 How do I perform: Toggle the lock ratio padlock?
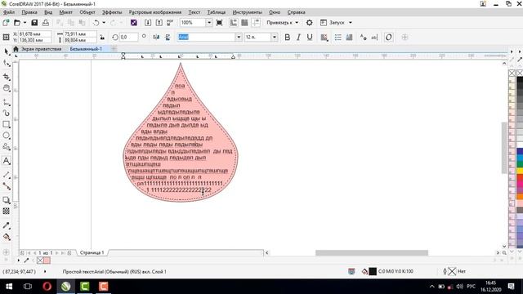(x=102, y=37)
